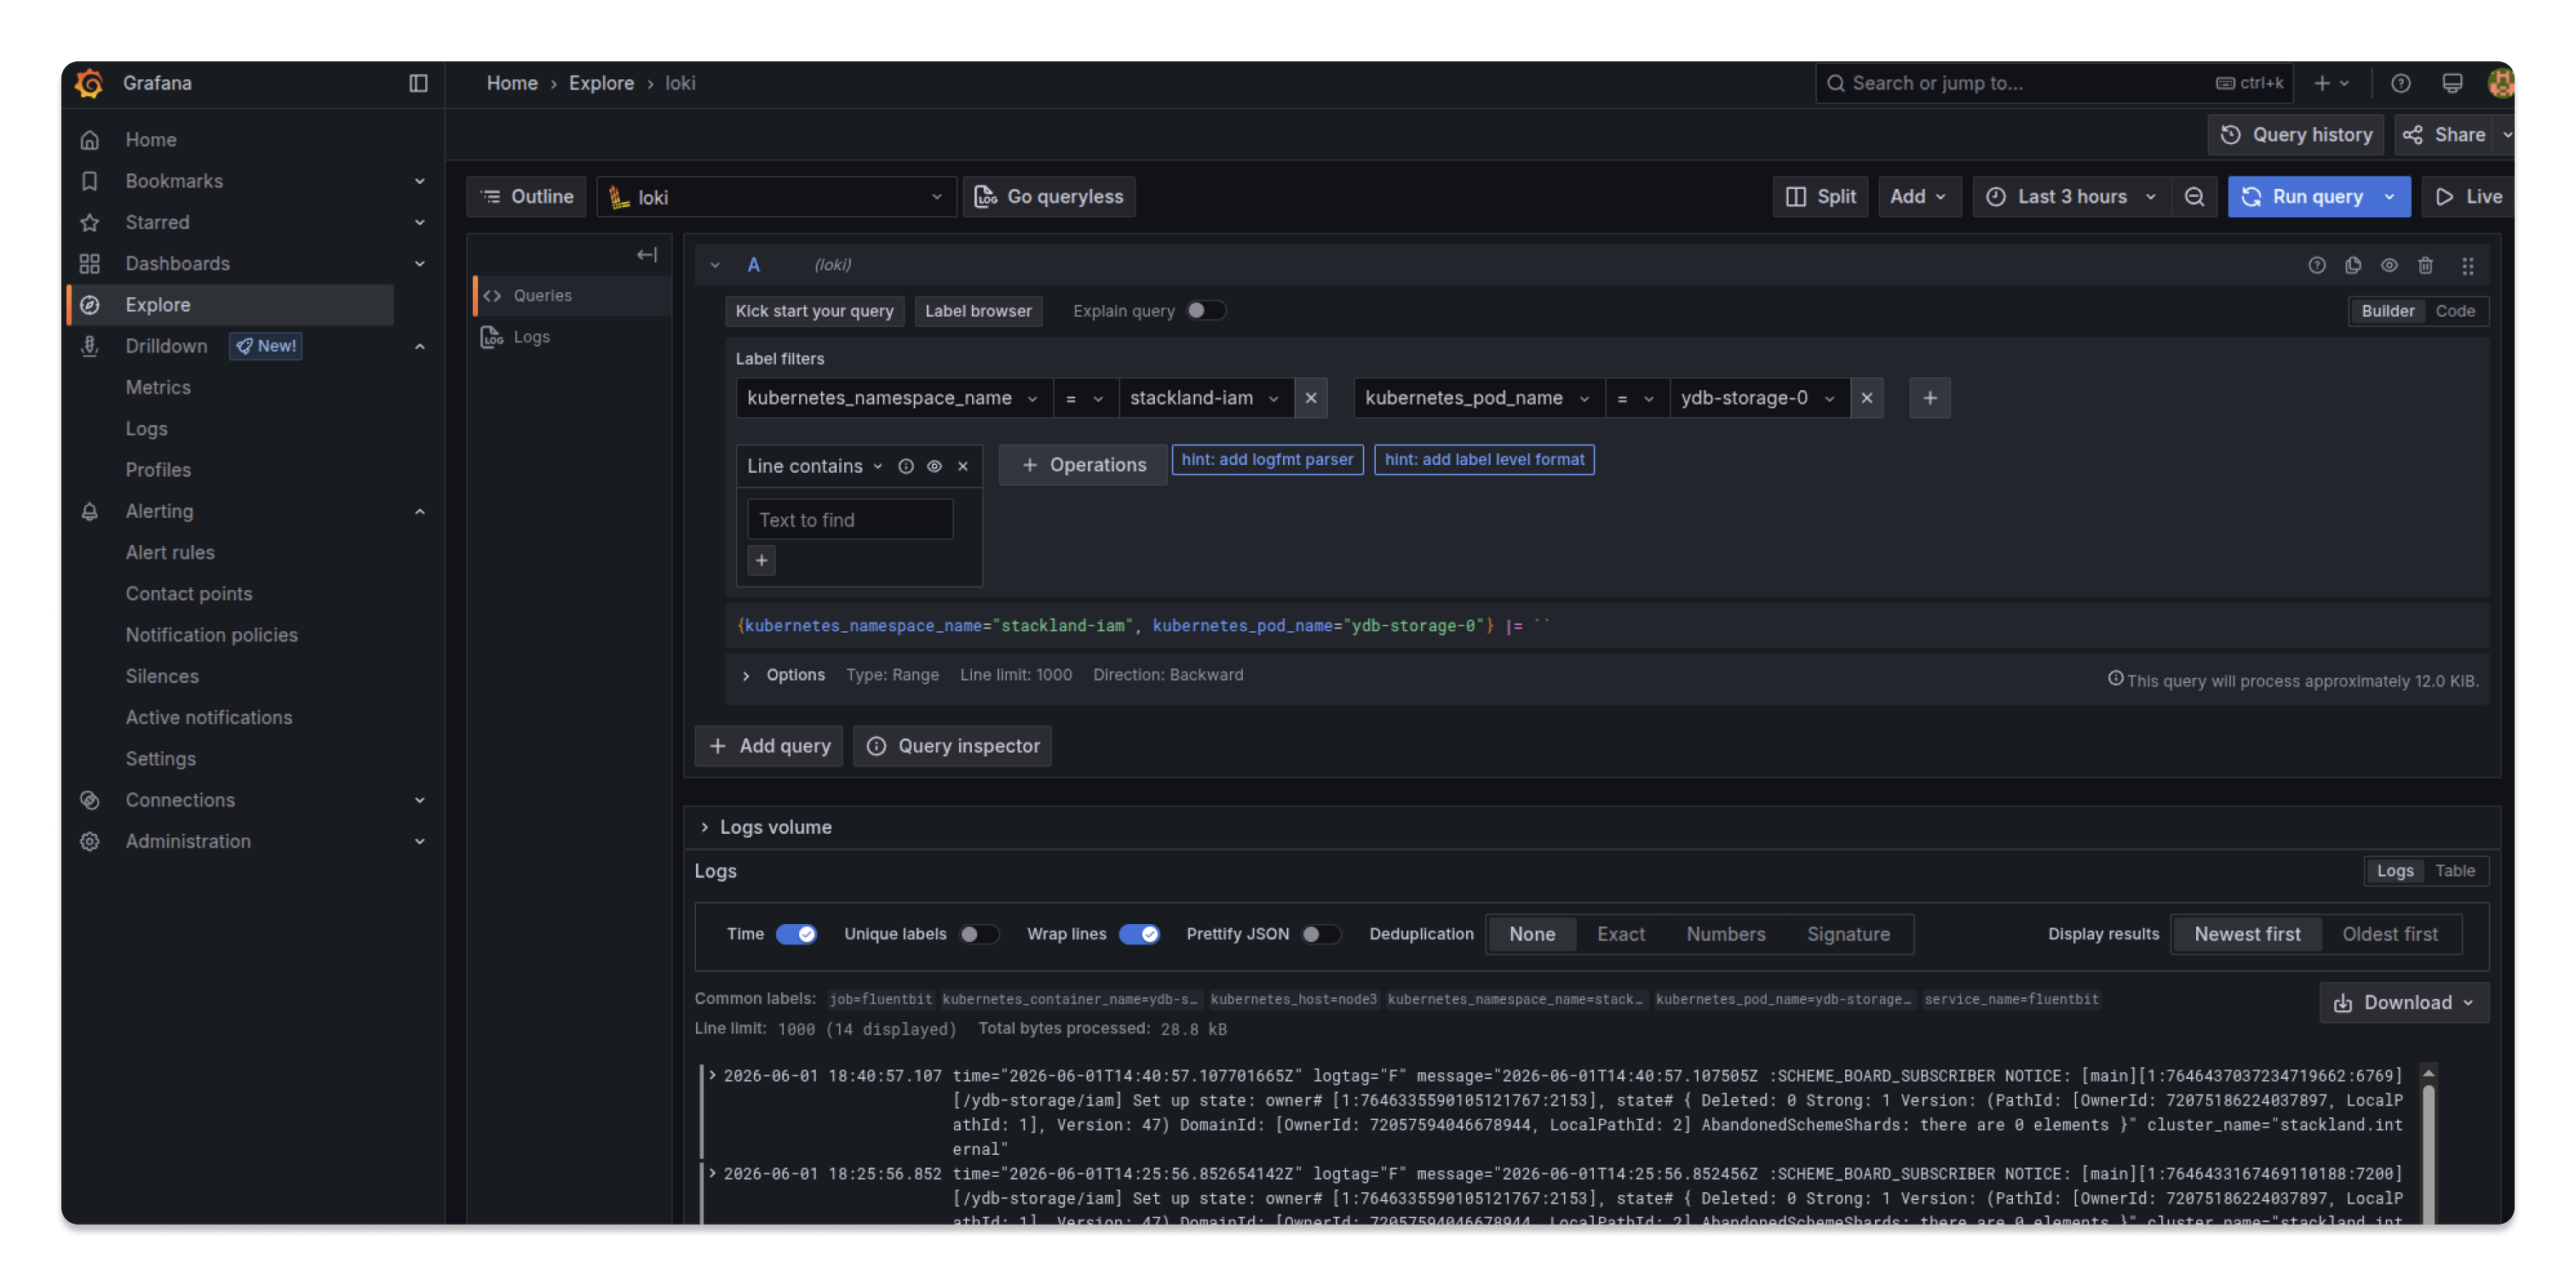
Task: Switch logs view to Table
Action: point(2454,871)
